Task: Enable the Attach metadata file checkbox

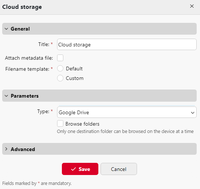Action: (60, 58)
